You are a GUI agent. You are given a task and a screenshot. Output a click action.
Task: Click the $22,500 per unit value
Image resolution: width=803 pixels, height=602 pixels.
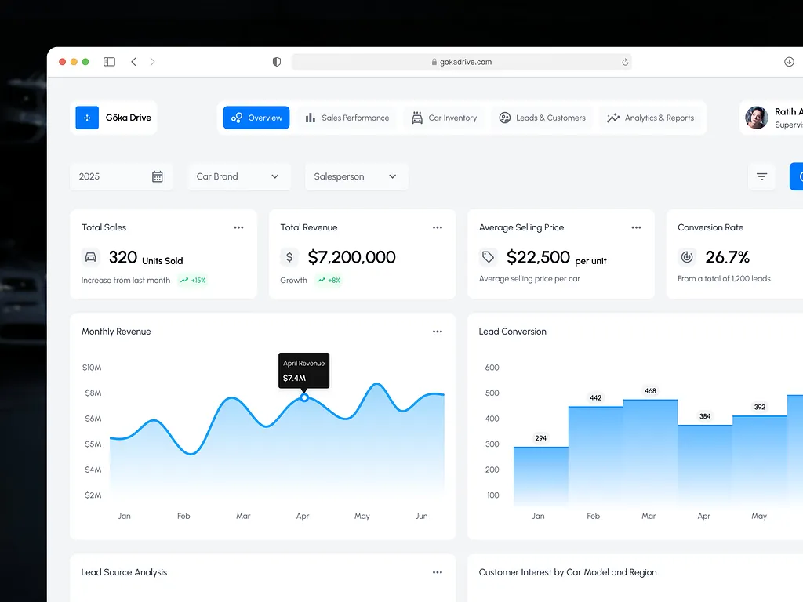click(556, 257)
